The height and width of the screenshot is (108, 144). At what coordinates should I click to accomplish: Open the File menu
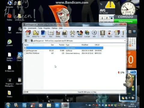pos(25,28)
